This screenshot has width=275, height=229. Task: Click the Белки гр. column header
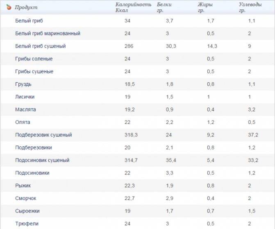[x=164, y=7]
